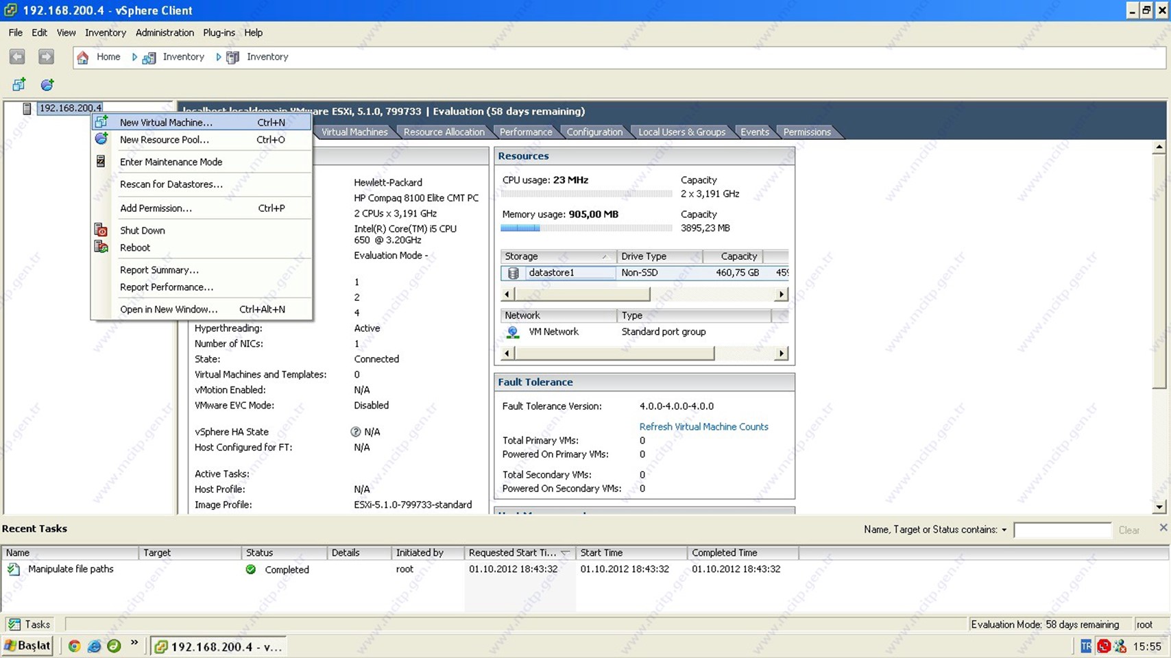Click the TR language indicator in tray
Image resolution: width=1171 pixels, height=658 pixels.
(1085, 646)
